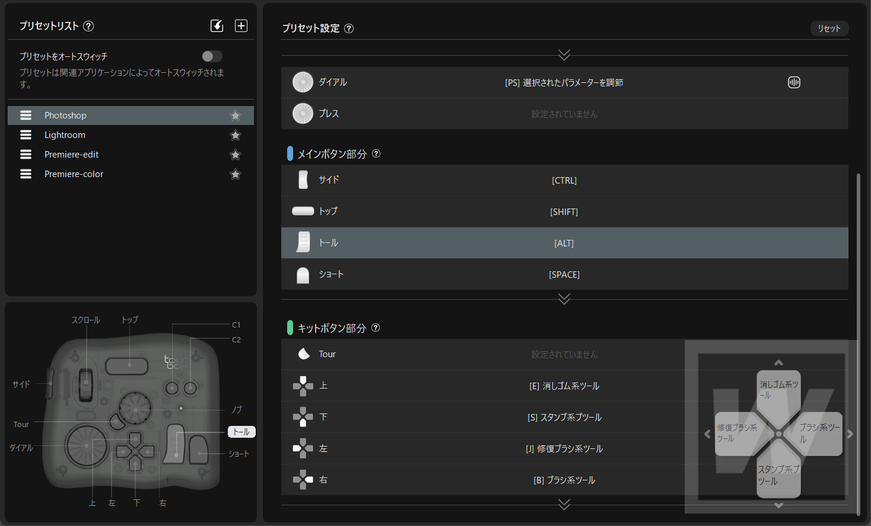The width and height of the screenshot is (871, 526).
Task: Open the [SHIFT] assignment row
Action: tap(564, 211)
